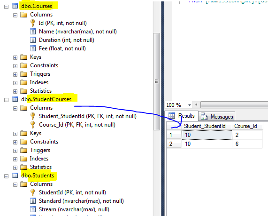Click the Student_StudentId key icon in tree
The width and height of the screenshot is (268, 216).
tap(33, 116)
